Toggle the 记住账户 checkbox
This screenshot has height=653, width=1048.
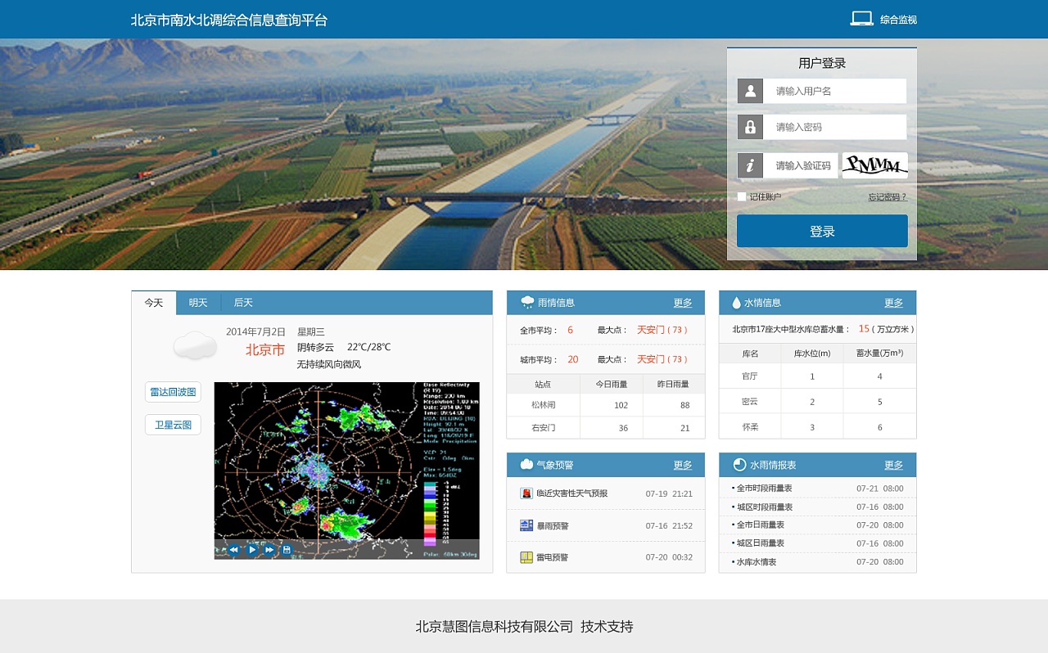pos(742,196)
